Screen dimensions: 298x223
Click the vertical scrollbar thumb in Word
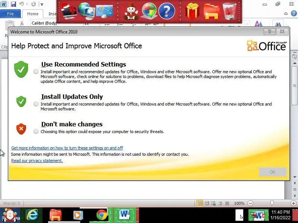coord(295,85)
